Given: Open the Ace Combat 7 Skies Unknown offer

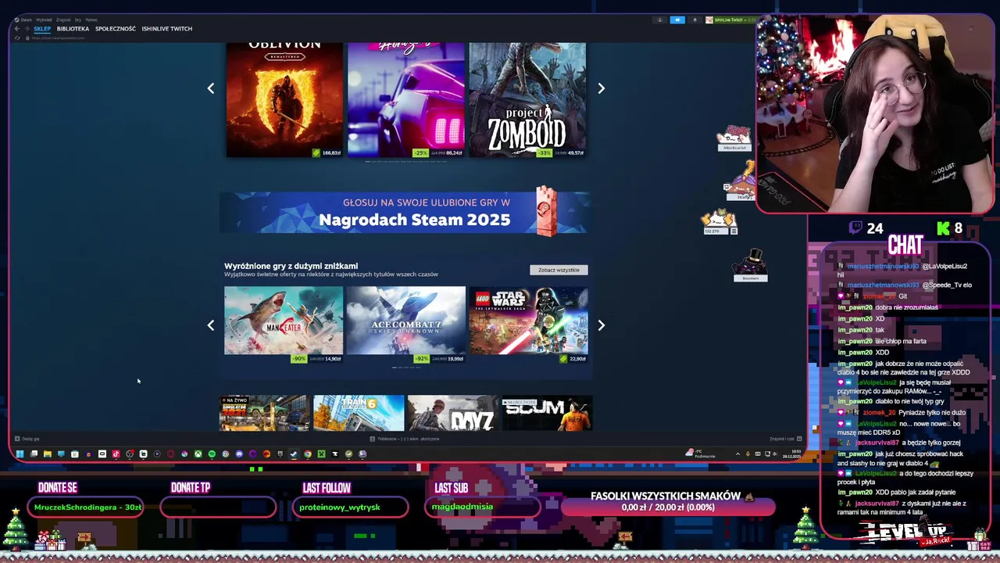Looking at the screenshot, I should [x=405, y=325].
